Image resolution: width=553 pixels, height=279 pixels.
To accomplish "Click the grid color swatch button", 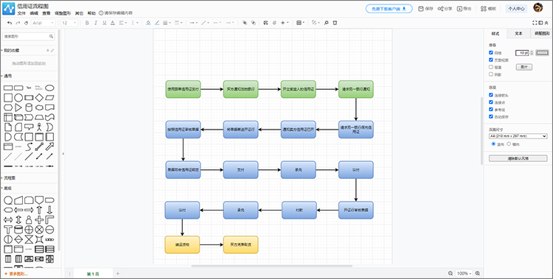I will (x=543, y=53).
